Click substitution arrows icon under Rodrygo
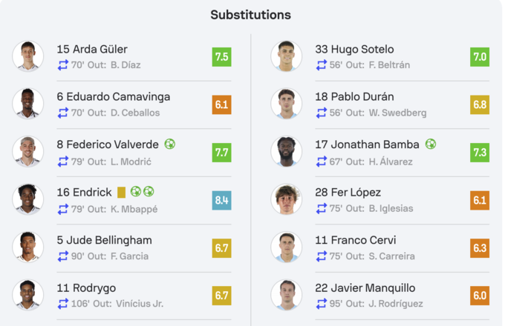The width and height of the screenshot is (505, 326). tap(62, 304)
